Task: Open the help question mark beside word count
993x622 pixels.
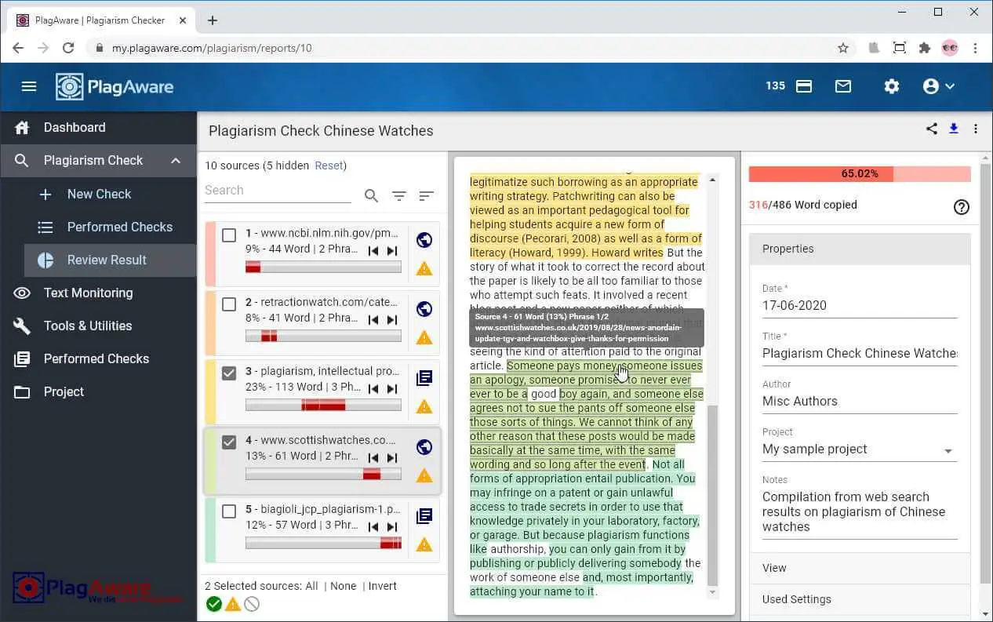Action: tap(962, 207)
